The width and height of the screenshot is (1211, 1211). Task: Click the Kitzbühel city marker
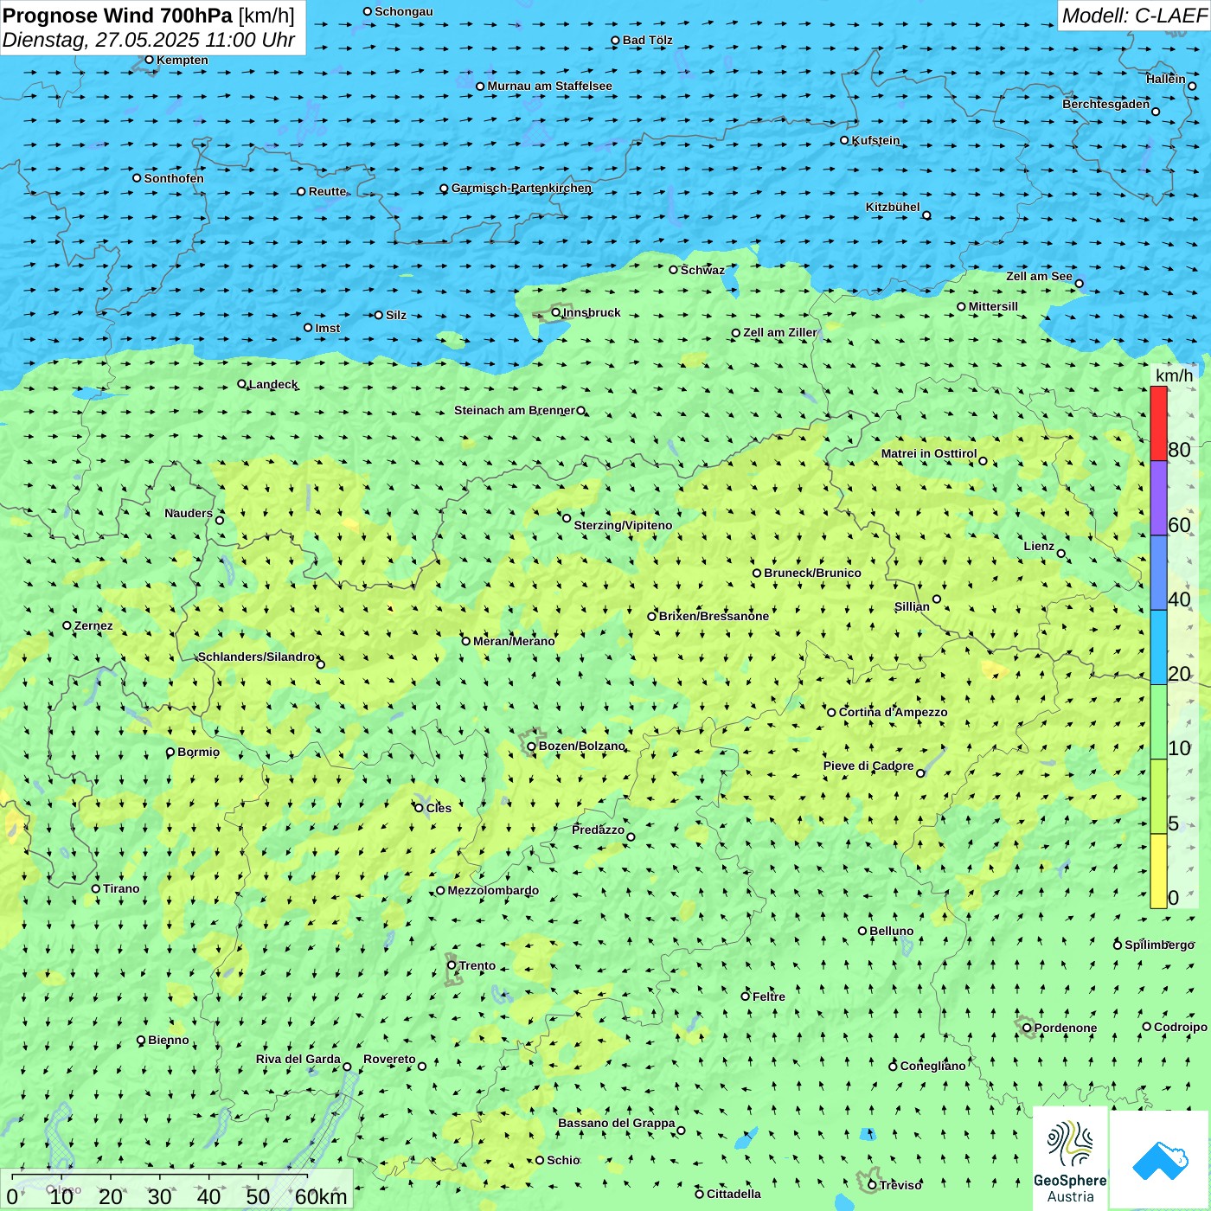pyautogui.click(x=926, y=215)
